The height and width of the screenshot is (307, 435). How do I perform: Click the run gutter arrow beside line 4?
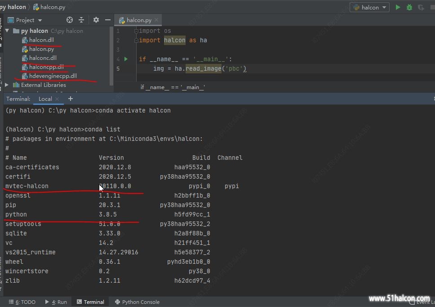click(x=126, y=59)
